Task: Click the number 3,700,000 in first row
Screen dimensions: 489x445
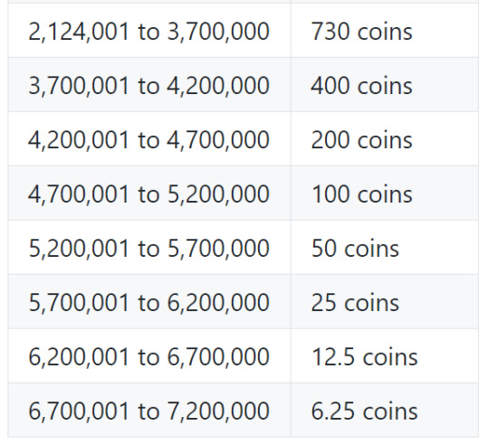Action: click(x=218, y=32)
